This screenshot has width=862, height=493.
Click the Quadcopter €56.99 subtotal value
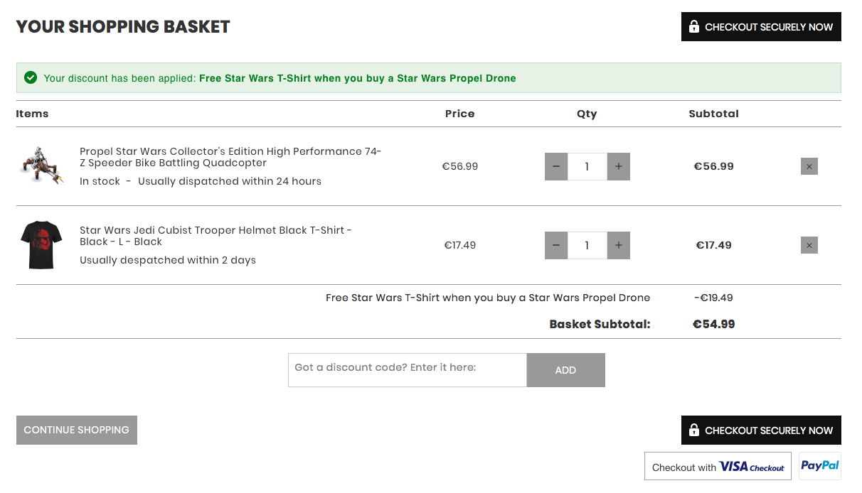pos(714,166)
